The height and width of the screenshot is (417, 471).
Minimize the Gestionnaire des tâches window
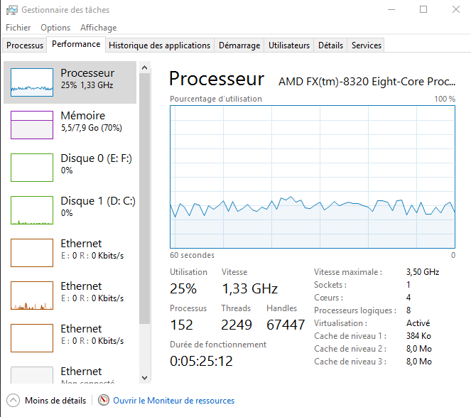tap(391, 10)
